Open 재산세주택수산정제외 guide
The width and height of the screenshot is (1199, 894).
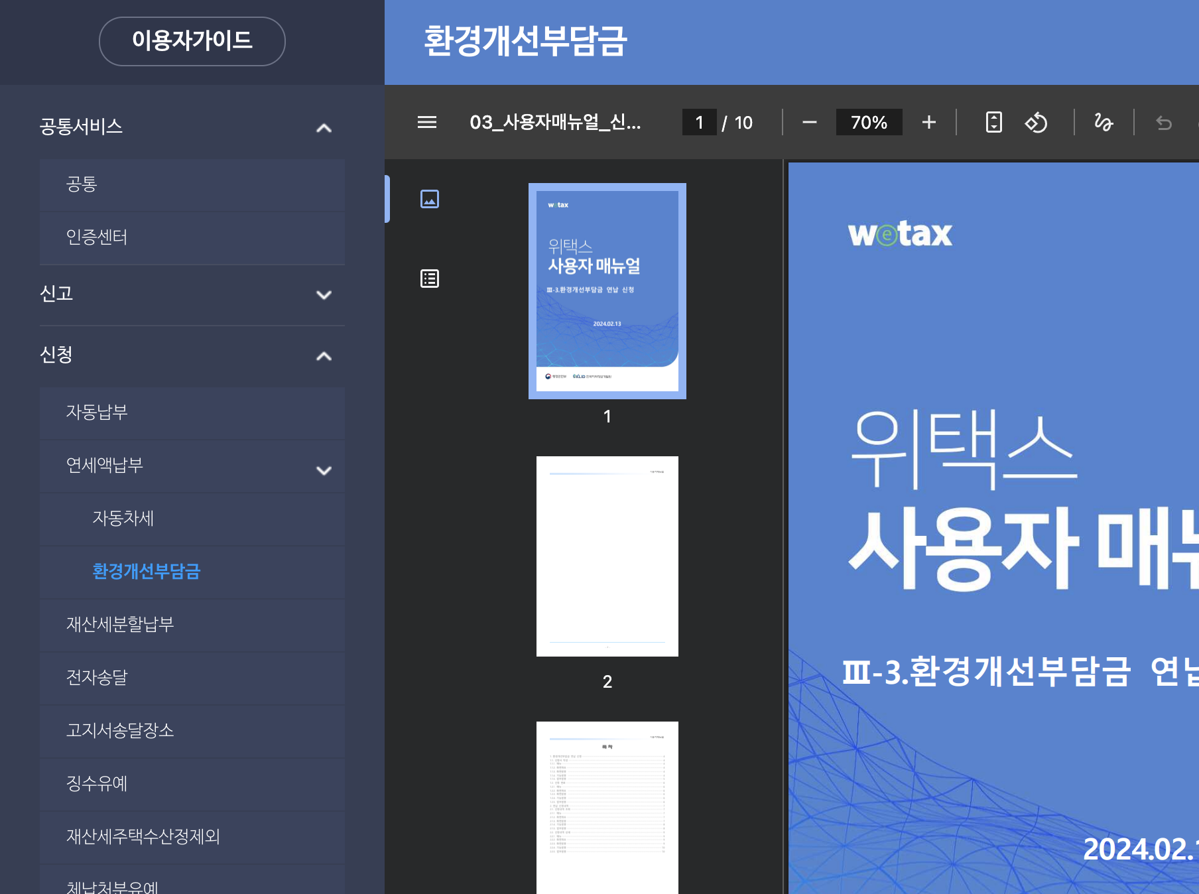pyautogui.click(x=192, y=837)
